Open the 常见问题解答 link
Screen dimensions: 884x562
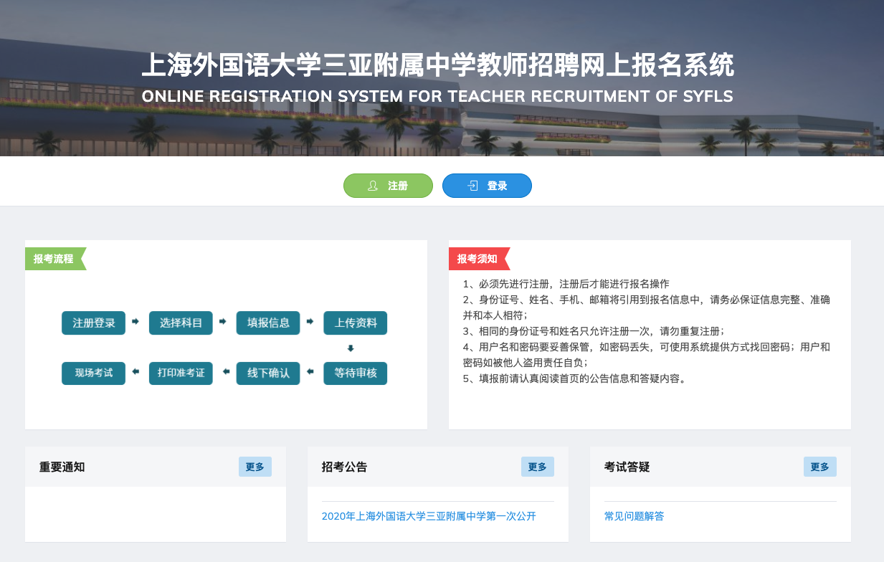(x=635, y=516)
